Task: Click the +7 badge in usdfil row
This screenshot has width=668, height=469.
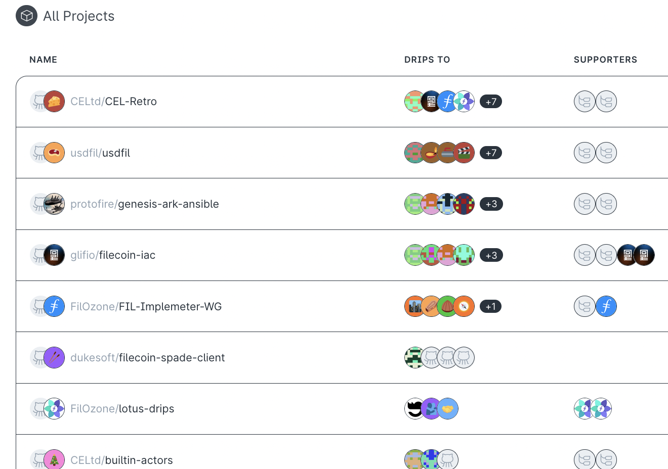Action: pos(491,153)
